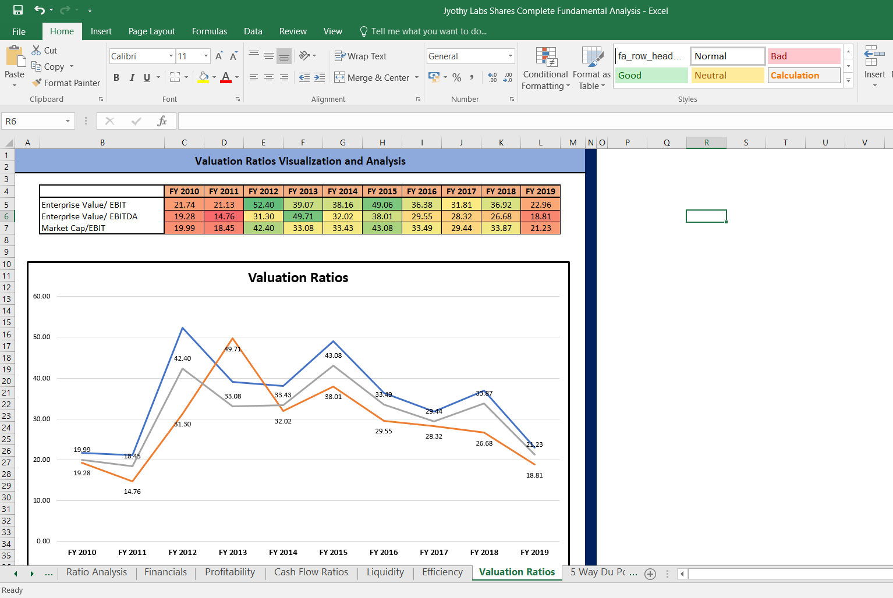
Task: Toggle Italic formatting
Action: click(132, 77)
